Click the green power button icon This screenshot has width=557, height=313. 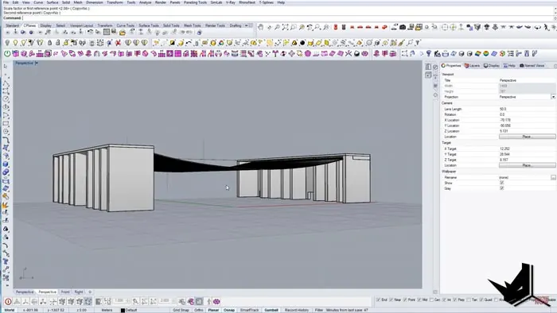[x=7, y=53]
